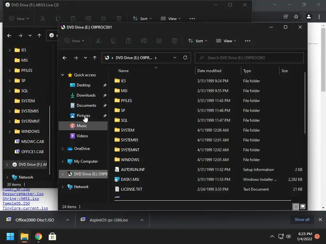Open the See more ellipsis menu
This screenshot has width=326, height=244.
(248, 41)
